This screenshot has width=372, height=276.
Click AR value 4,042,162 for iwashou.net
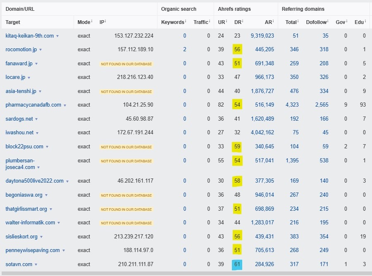(x=262, y=133)
